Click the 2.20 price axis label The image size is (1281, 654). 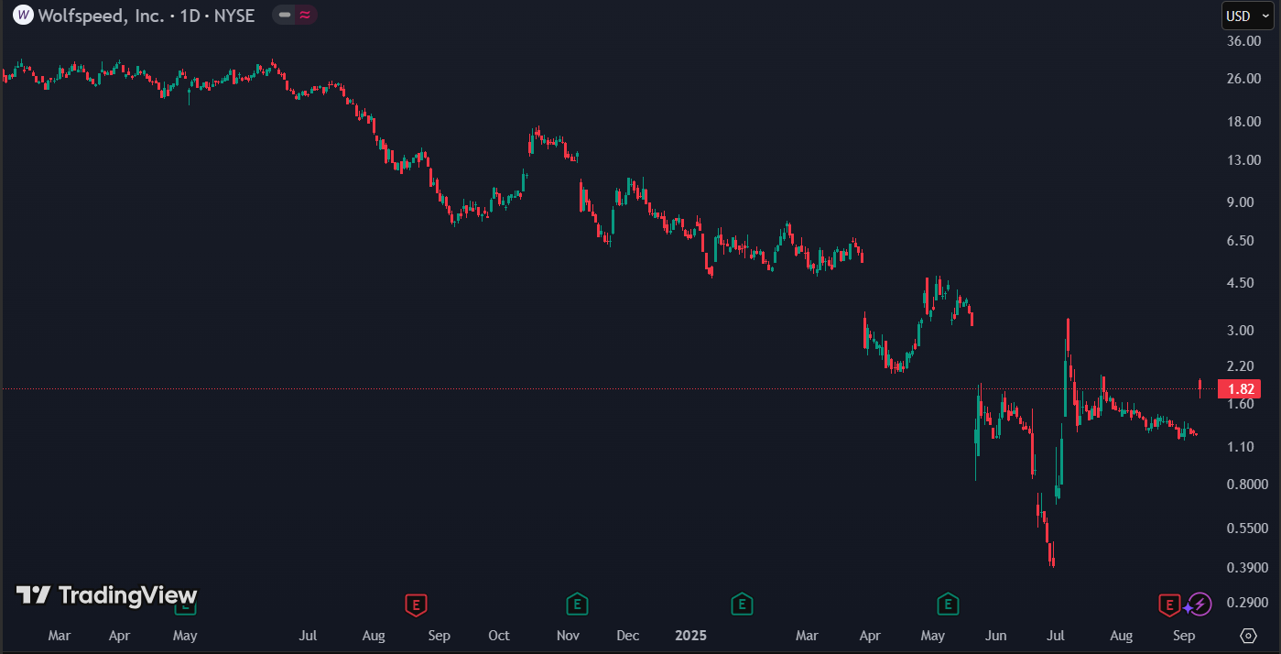point(1240,365)
